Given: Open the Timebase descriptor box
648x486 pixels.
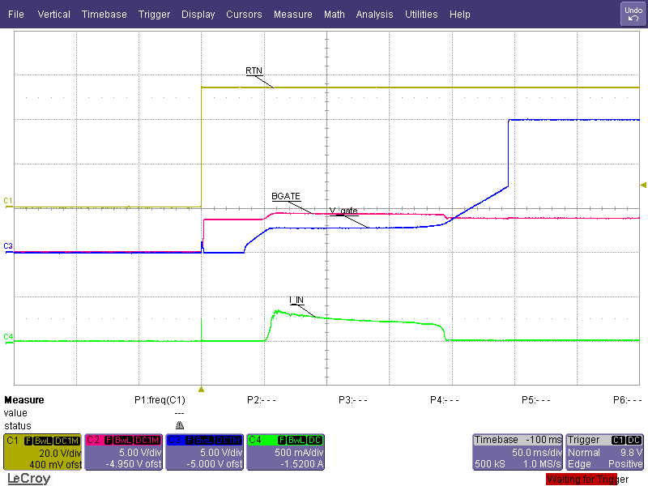Looking at the screenshot, I should (x=516, y=452).
